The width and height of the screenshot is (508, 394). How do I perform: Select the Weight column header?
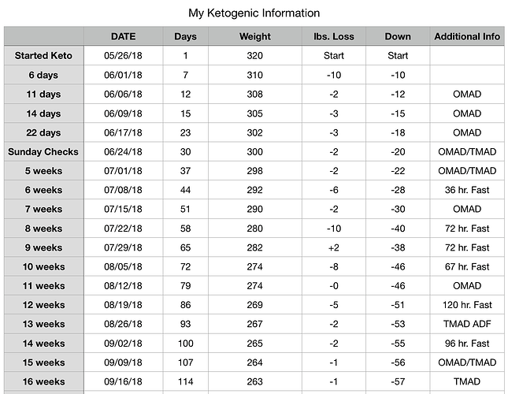click(255, 36)
